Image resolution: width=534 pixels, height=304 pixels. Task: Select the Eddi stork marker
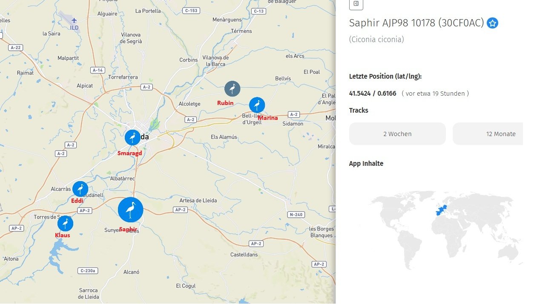pyautogui.click(x=80, y=189)
